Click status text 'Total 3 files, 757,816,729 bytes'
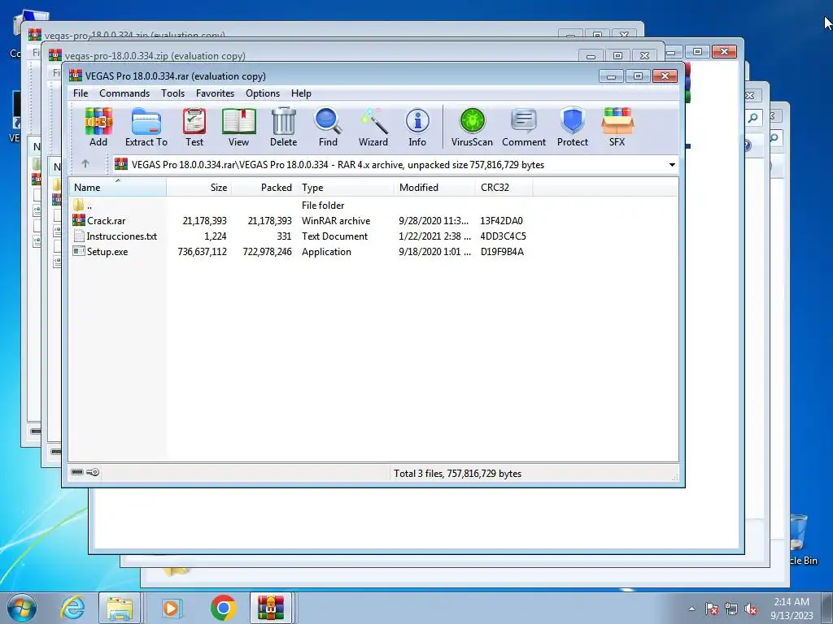This screenshot has height=624, width=833. click(x=457, y=474)
